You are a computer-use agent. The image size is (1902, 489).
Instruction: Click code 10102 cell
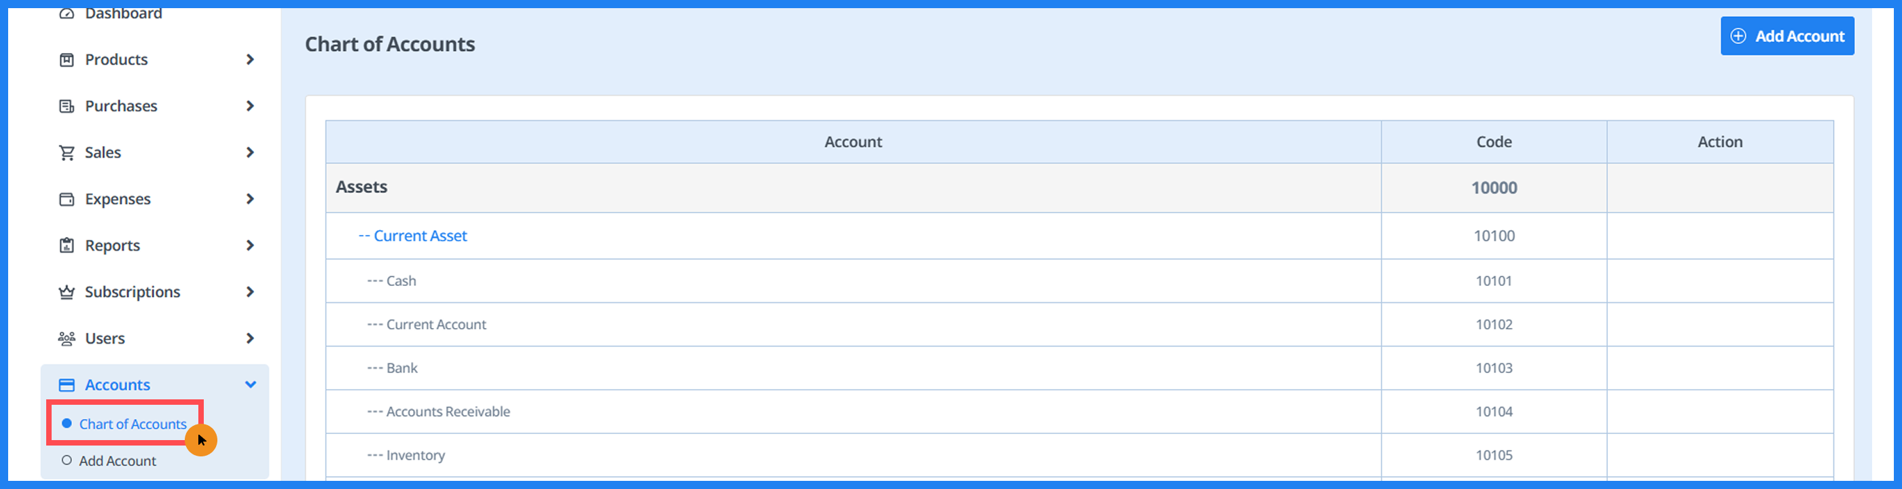click(1494, 324)
